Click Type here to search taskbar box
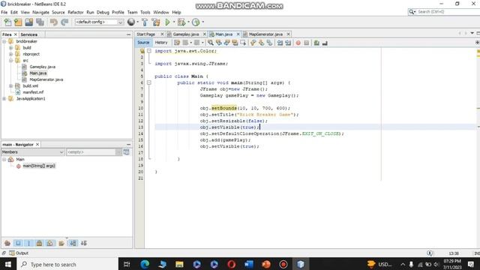The width and height of the screenshot is (480, 270). coord(67,264)
